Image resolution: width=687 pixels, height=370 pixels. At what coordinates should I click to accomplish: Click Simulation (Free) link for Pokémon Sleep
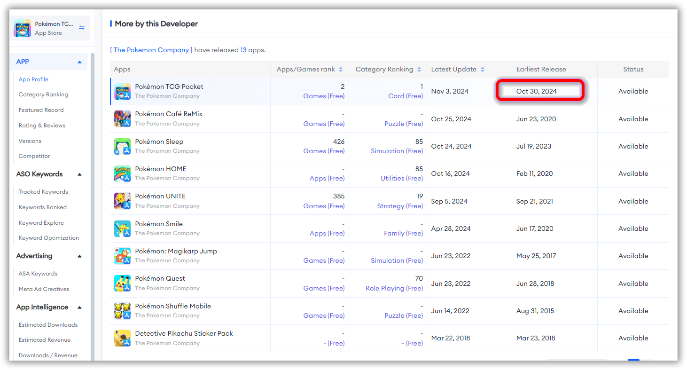[397, 151]
